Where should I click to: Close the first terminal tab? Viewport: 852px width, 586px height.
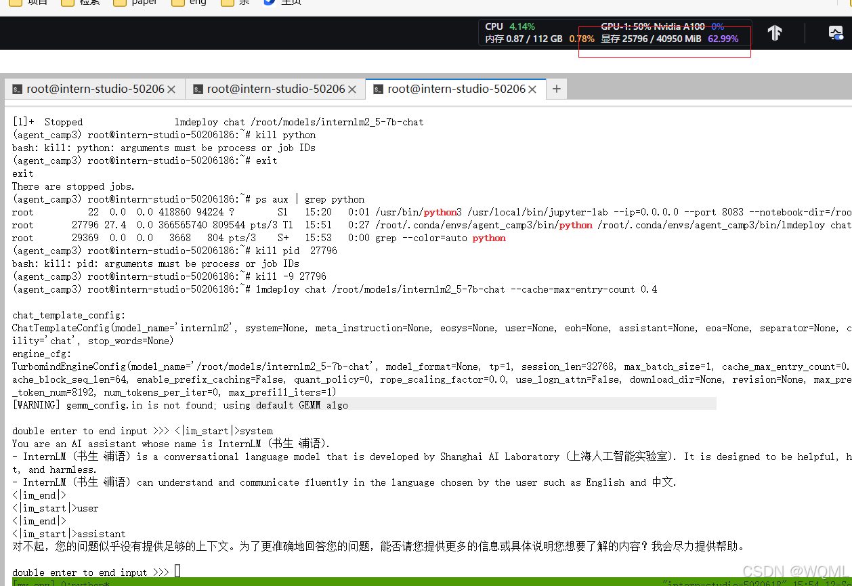click(171, 89)
